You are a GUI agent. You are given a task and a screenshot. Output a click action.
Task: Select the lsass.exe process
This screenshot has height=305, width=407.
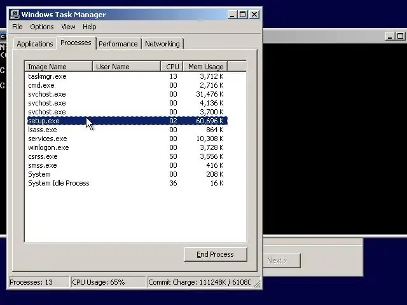click(x=127, y=130)
